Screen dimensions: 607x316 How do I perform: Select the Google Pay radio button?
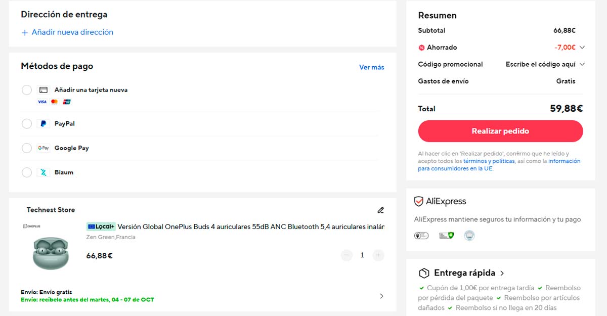click(27, 148)
